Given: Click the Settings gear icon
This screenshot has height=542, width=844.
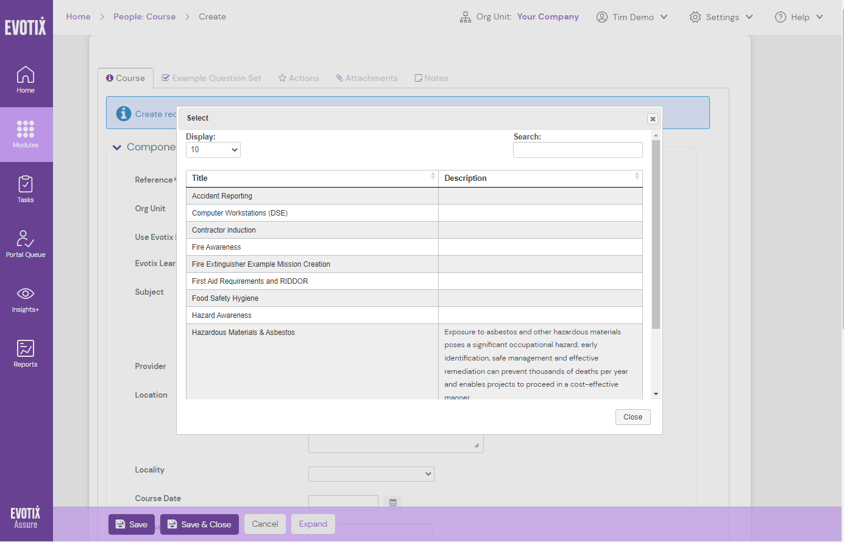Looking at the screenshot, I should pos(695,16).
